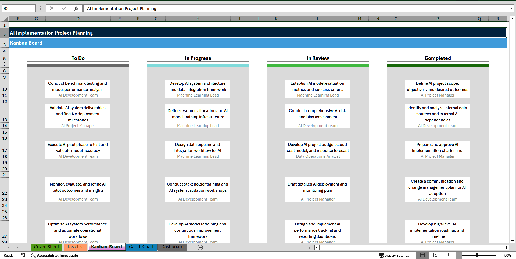Viewport: 516px width, 259px height.
Task: Click the left sheet navigation arrow
Action: 9,247
